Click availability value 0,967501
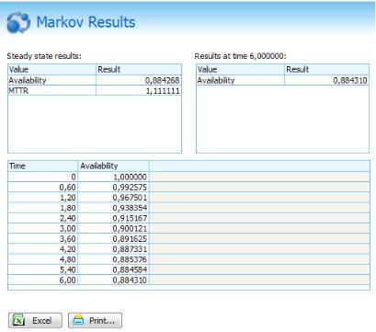This screenshot has height=332, width=376. 130,198
